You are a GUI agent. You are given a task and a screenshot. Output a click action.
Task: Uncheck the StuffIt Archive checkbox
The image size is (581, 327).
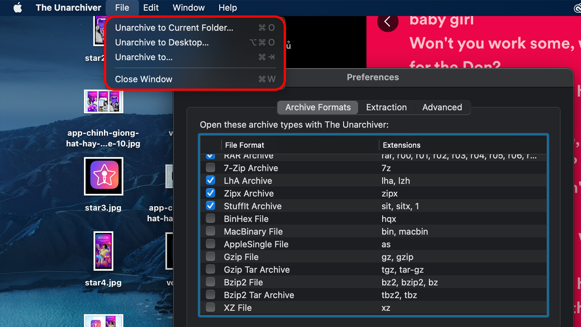point(210,206)
